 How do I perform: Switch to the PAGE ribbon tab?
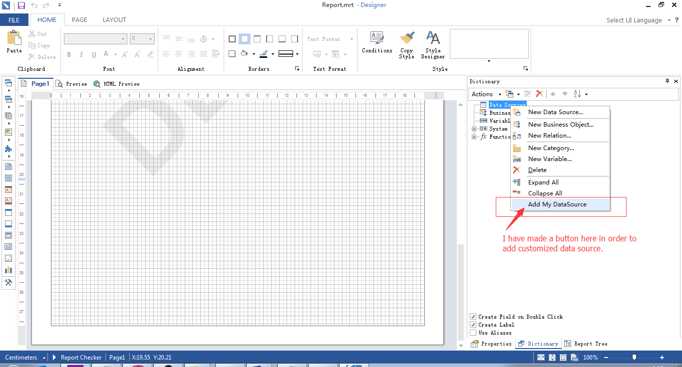(79, 20)
